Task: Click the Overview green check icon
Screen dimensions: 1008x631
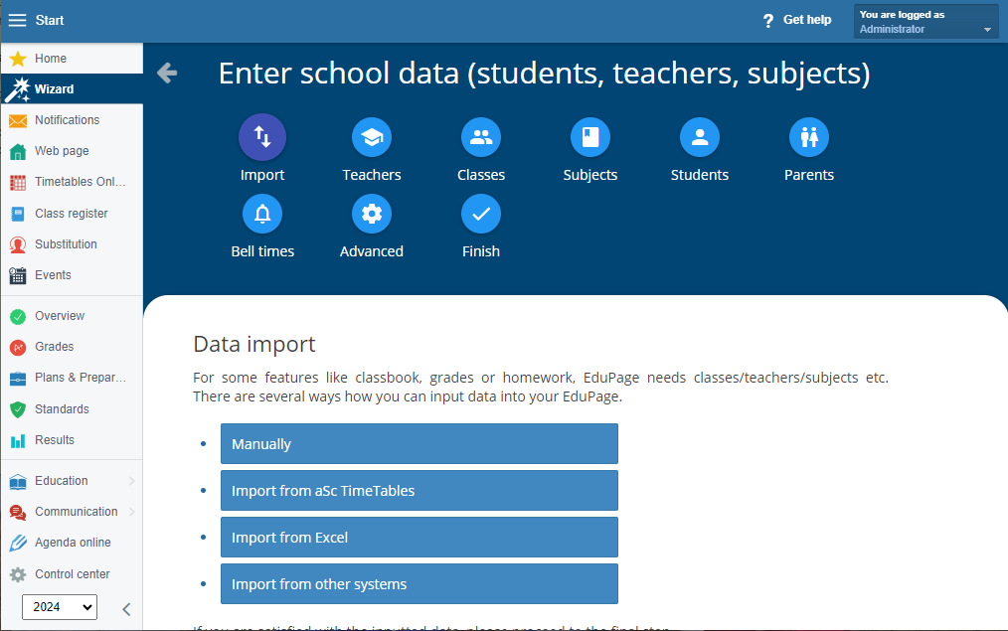Action: [x=18, y=316]
